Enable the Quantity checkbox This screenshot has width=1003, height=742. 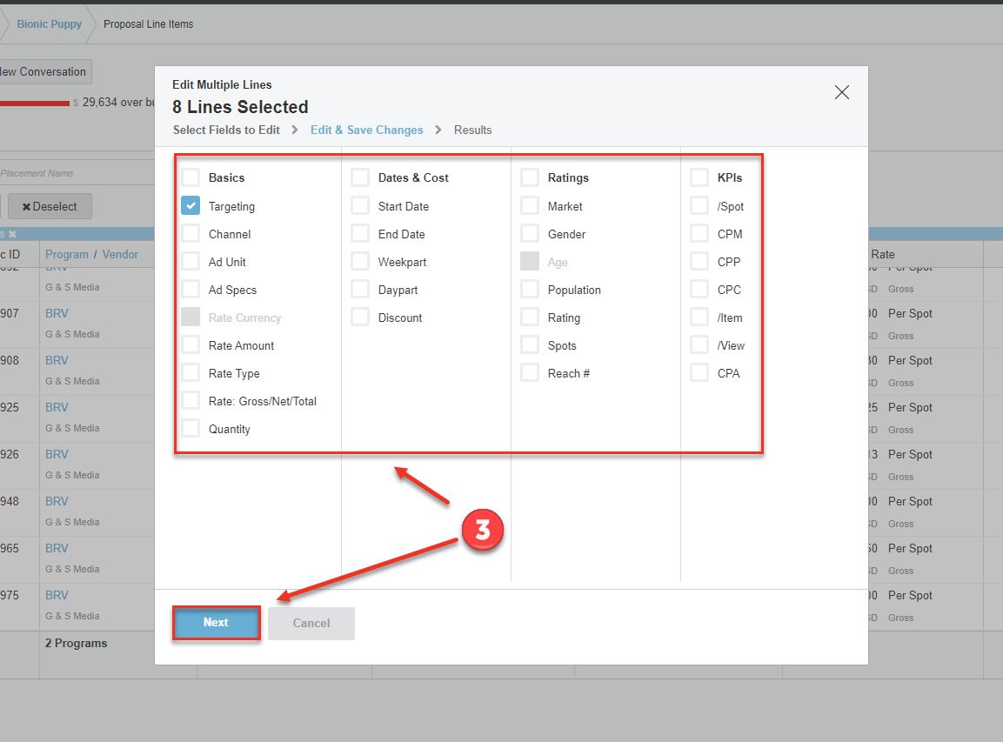click(x=191, y=429)
